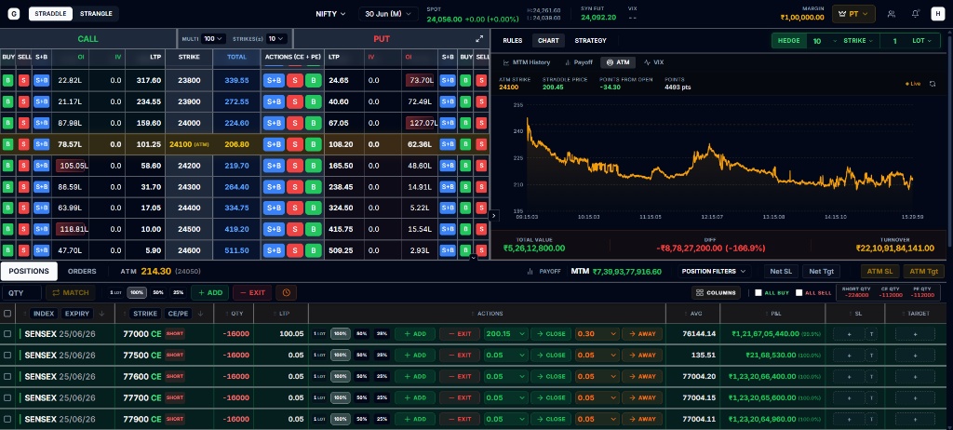Add SL with plus in SENSEX 77500 CE row
Viewport: 953px width, 430px height.
tap(848, 356)
